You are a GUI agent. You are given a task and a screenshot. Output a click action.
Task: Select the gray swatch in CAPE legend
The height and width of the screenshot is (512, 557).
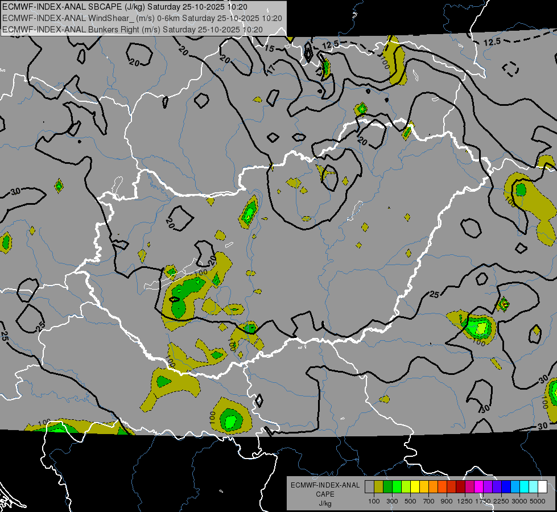coord(369,487)
